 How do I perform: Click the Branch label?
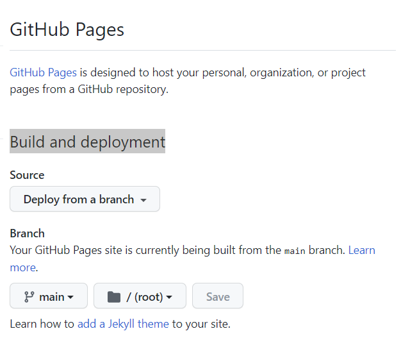point(27,233)
